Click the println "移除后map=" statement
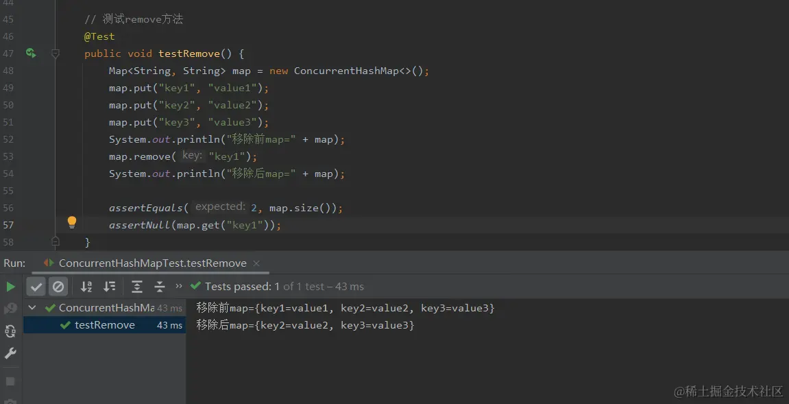Viewport: 789px width, 404px height. [227, 174]
